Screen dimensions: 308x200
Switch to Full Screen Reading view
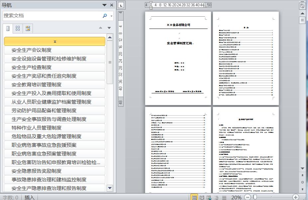[202, 197]
